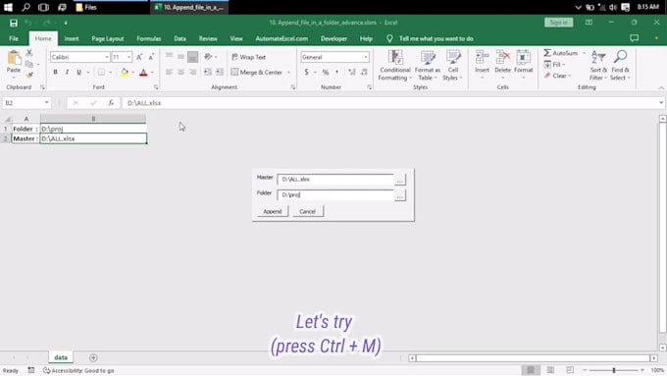Screen dimensions: 667x376
Task: Open the Developer ribbon tab
Action: (x=333, y=38)
